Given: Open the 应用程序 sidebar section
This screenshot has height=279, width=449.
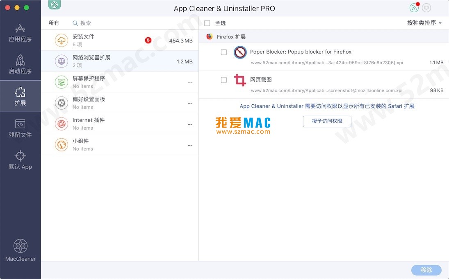Looking at the screenshot, I should (x=20, y=33).
